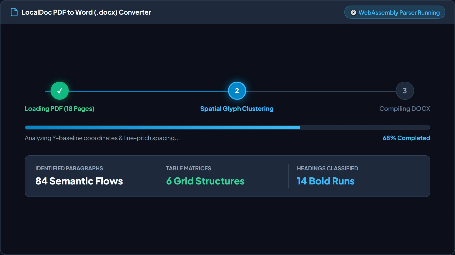Click the 84 Semantic Flows value
The height and width of the screenshot is (255, 455).
[x=79, y=181]
